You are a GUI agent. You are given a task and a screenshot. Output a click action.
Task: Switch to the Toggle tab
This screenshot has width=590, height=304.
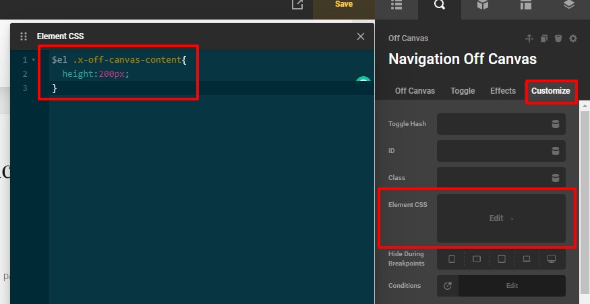point(463,91)
